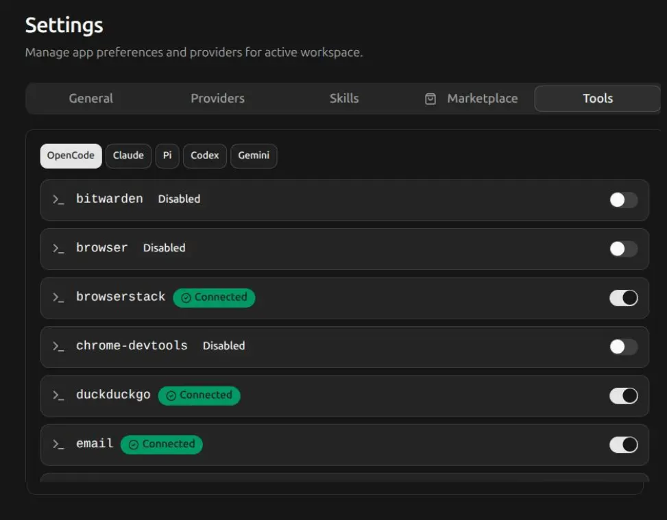Enable the bitwarden tool toggle
The height and width of the screenshot is (520, 667).
(623, 200)
